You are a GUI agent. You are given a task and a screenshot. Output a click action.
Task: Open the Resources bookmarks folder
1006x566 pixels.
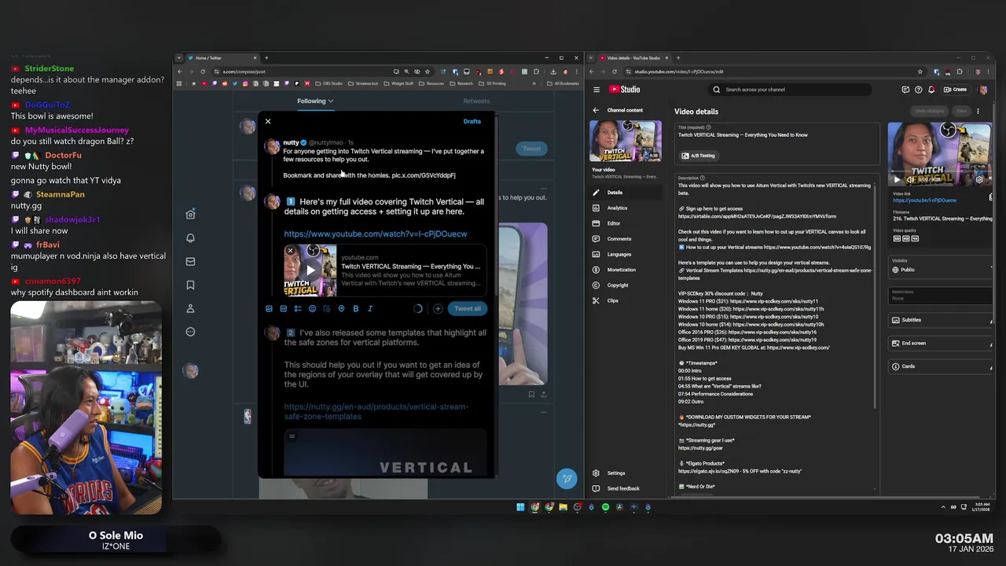[x=431, y=83]
